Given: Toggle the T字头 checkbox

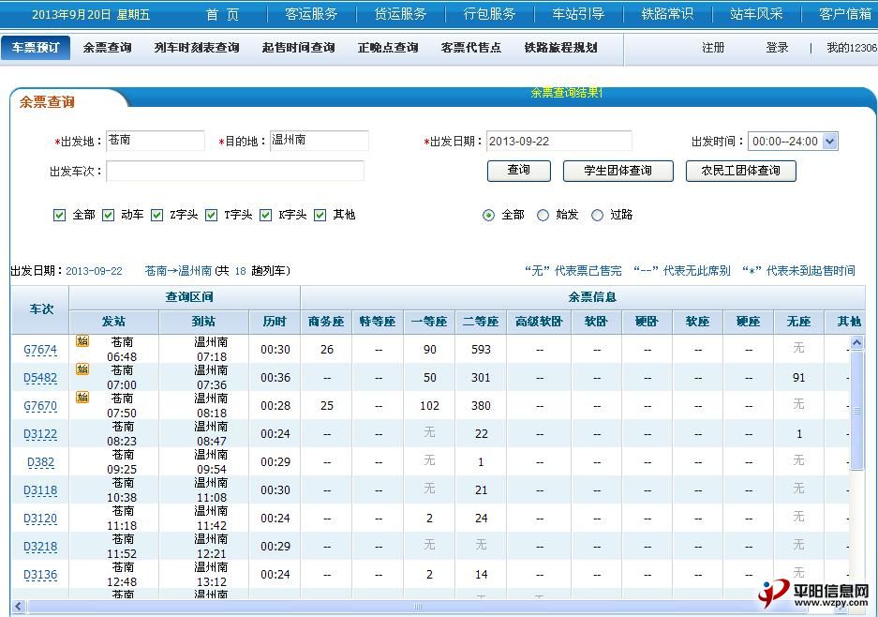Looking at the screenshot, I should click(x=211, y=215).
